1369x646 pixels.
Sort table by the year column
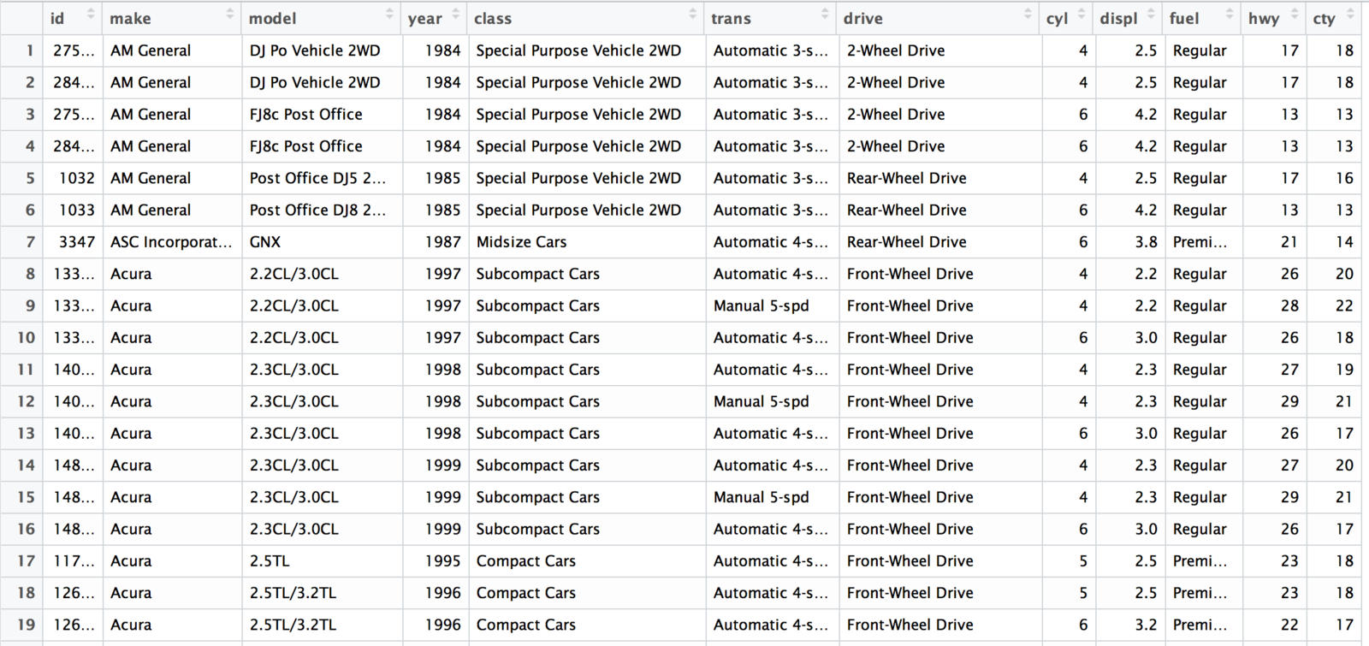tap(455, 15)
